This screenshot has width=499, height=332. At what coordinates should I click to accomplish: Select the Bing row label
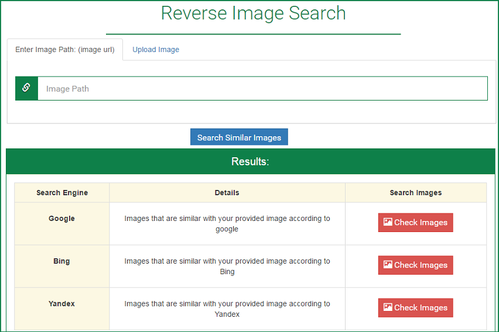61,261
